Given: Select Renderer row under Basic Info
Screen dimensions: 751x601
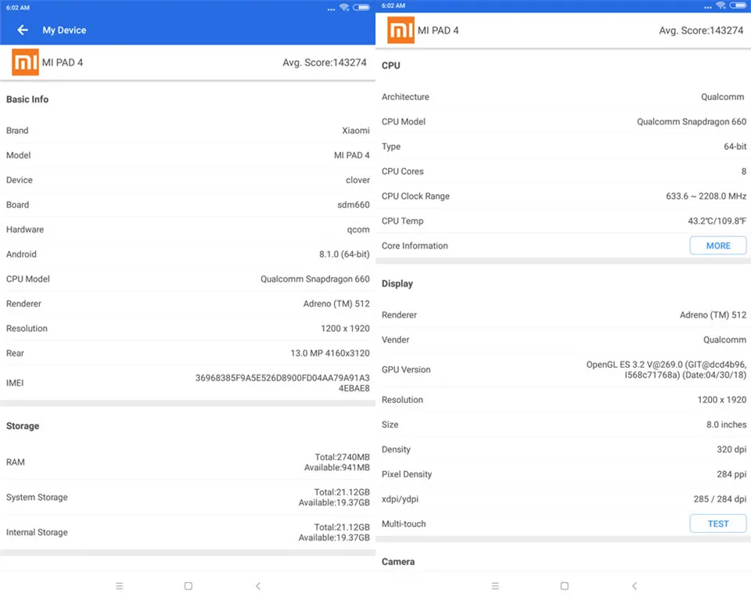Looking at the screenshot, I should click(188, 304).
